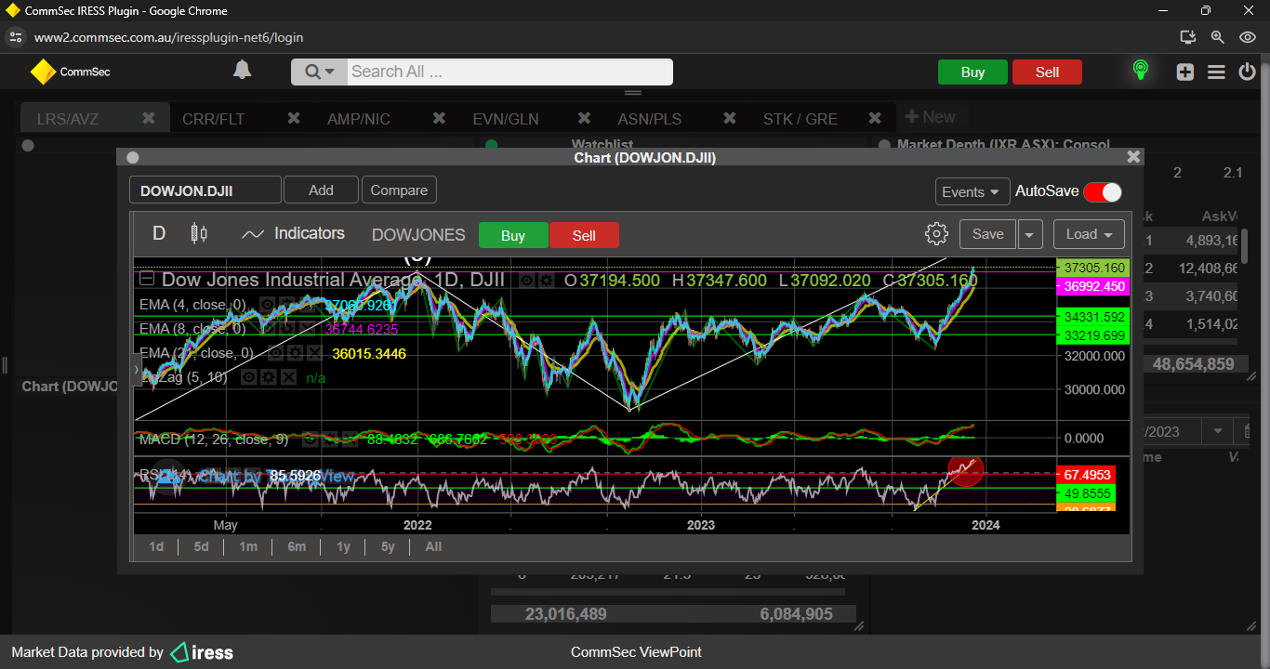
Task: Click the TradingView logo on chart
Action: [x=168, y=476]
